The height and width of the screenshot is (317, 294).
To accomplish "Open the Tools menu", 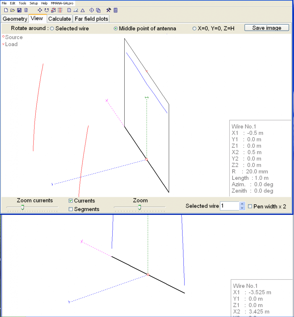I will pos(22,3).
